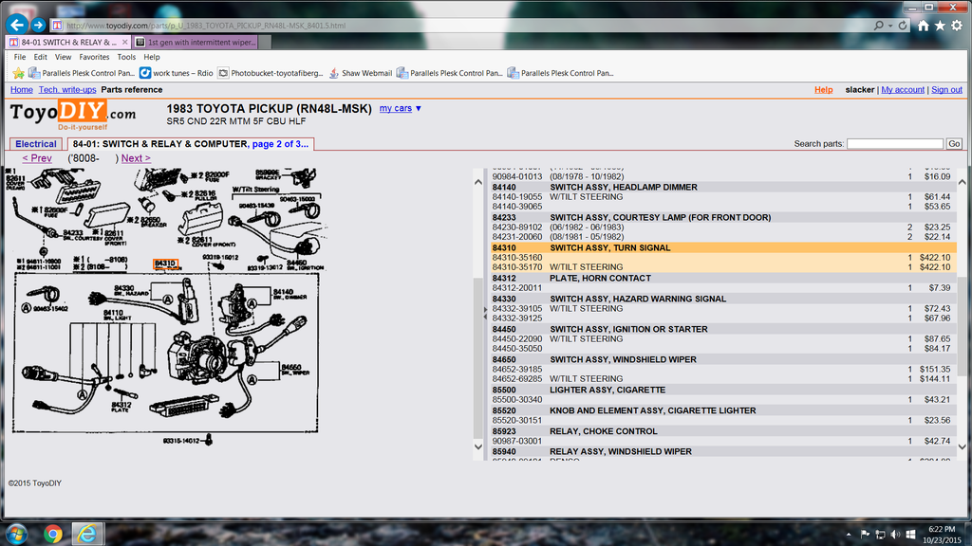Viewport: 972px width, 546px height.
Task: Click the add-to-favorites bar star icon
Action: tap(18, 73)
